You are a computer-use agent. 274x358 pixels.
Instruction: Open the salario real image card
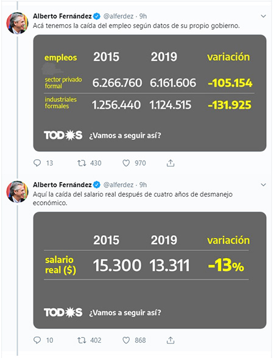pos(150,270)
